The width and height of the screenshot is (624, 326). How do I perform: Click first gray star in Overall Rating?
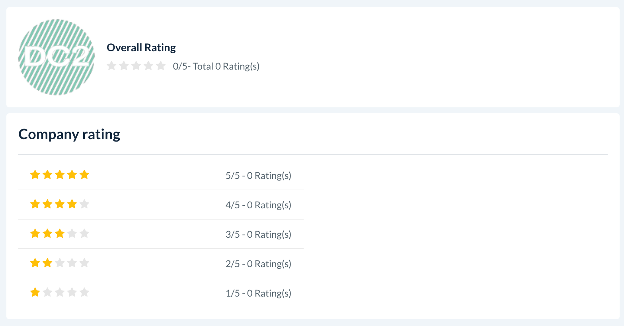coord(111,66)
